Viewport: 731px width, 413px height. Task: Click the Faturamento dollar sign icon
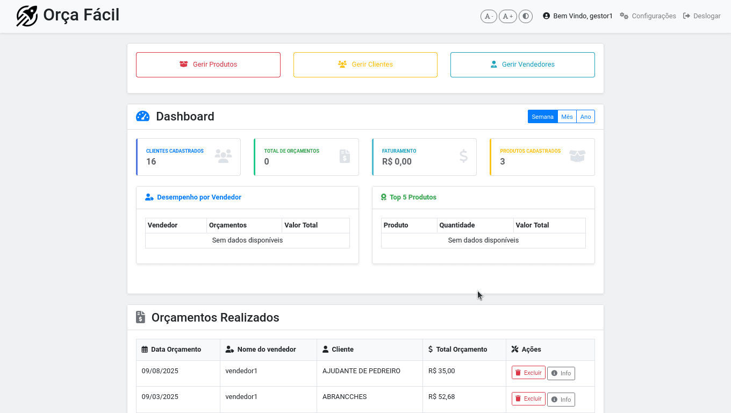click(463, 156)
